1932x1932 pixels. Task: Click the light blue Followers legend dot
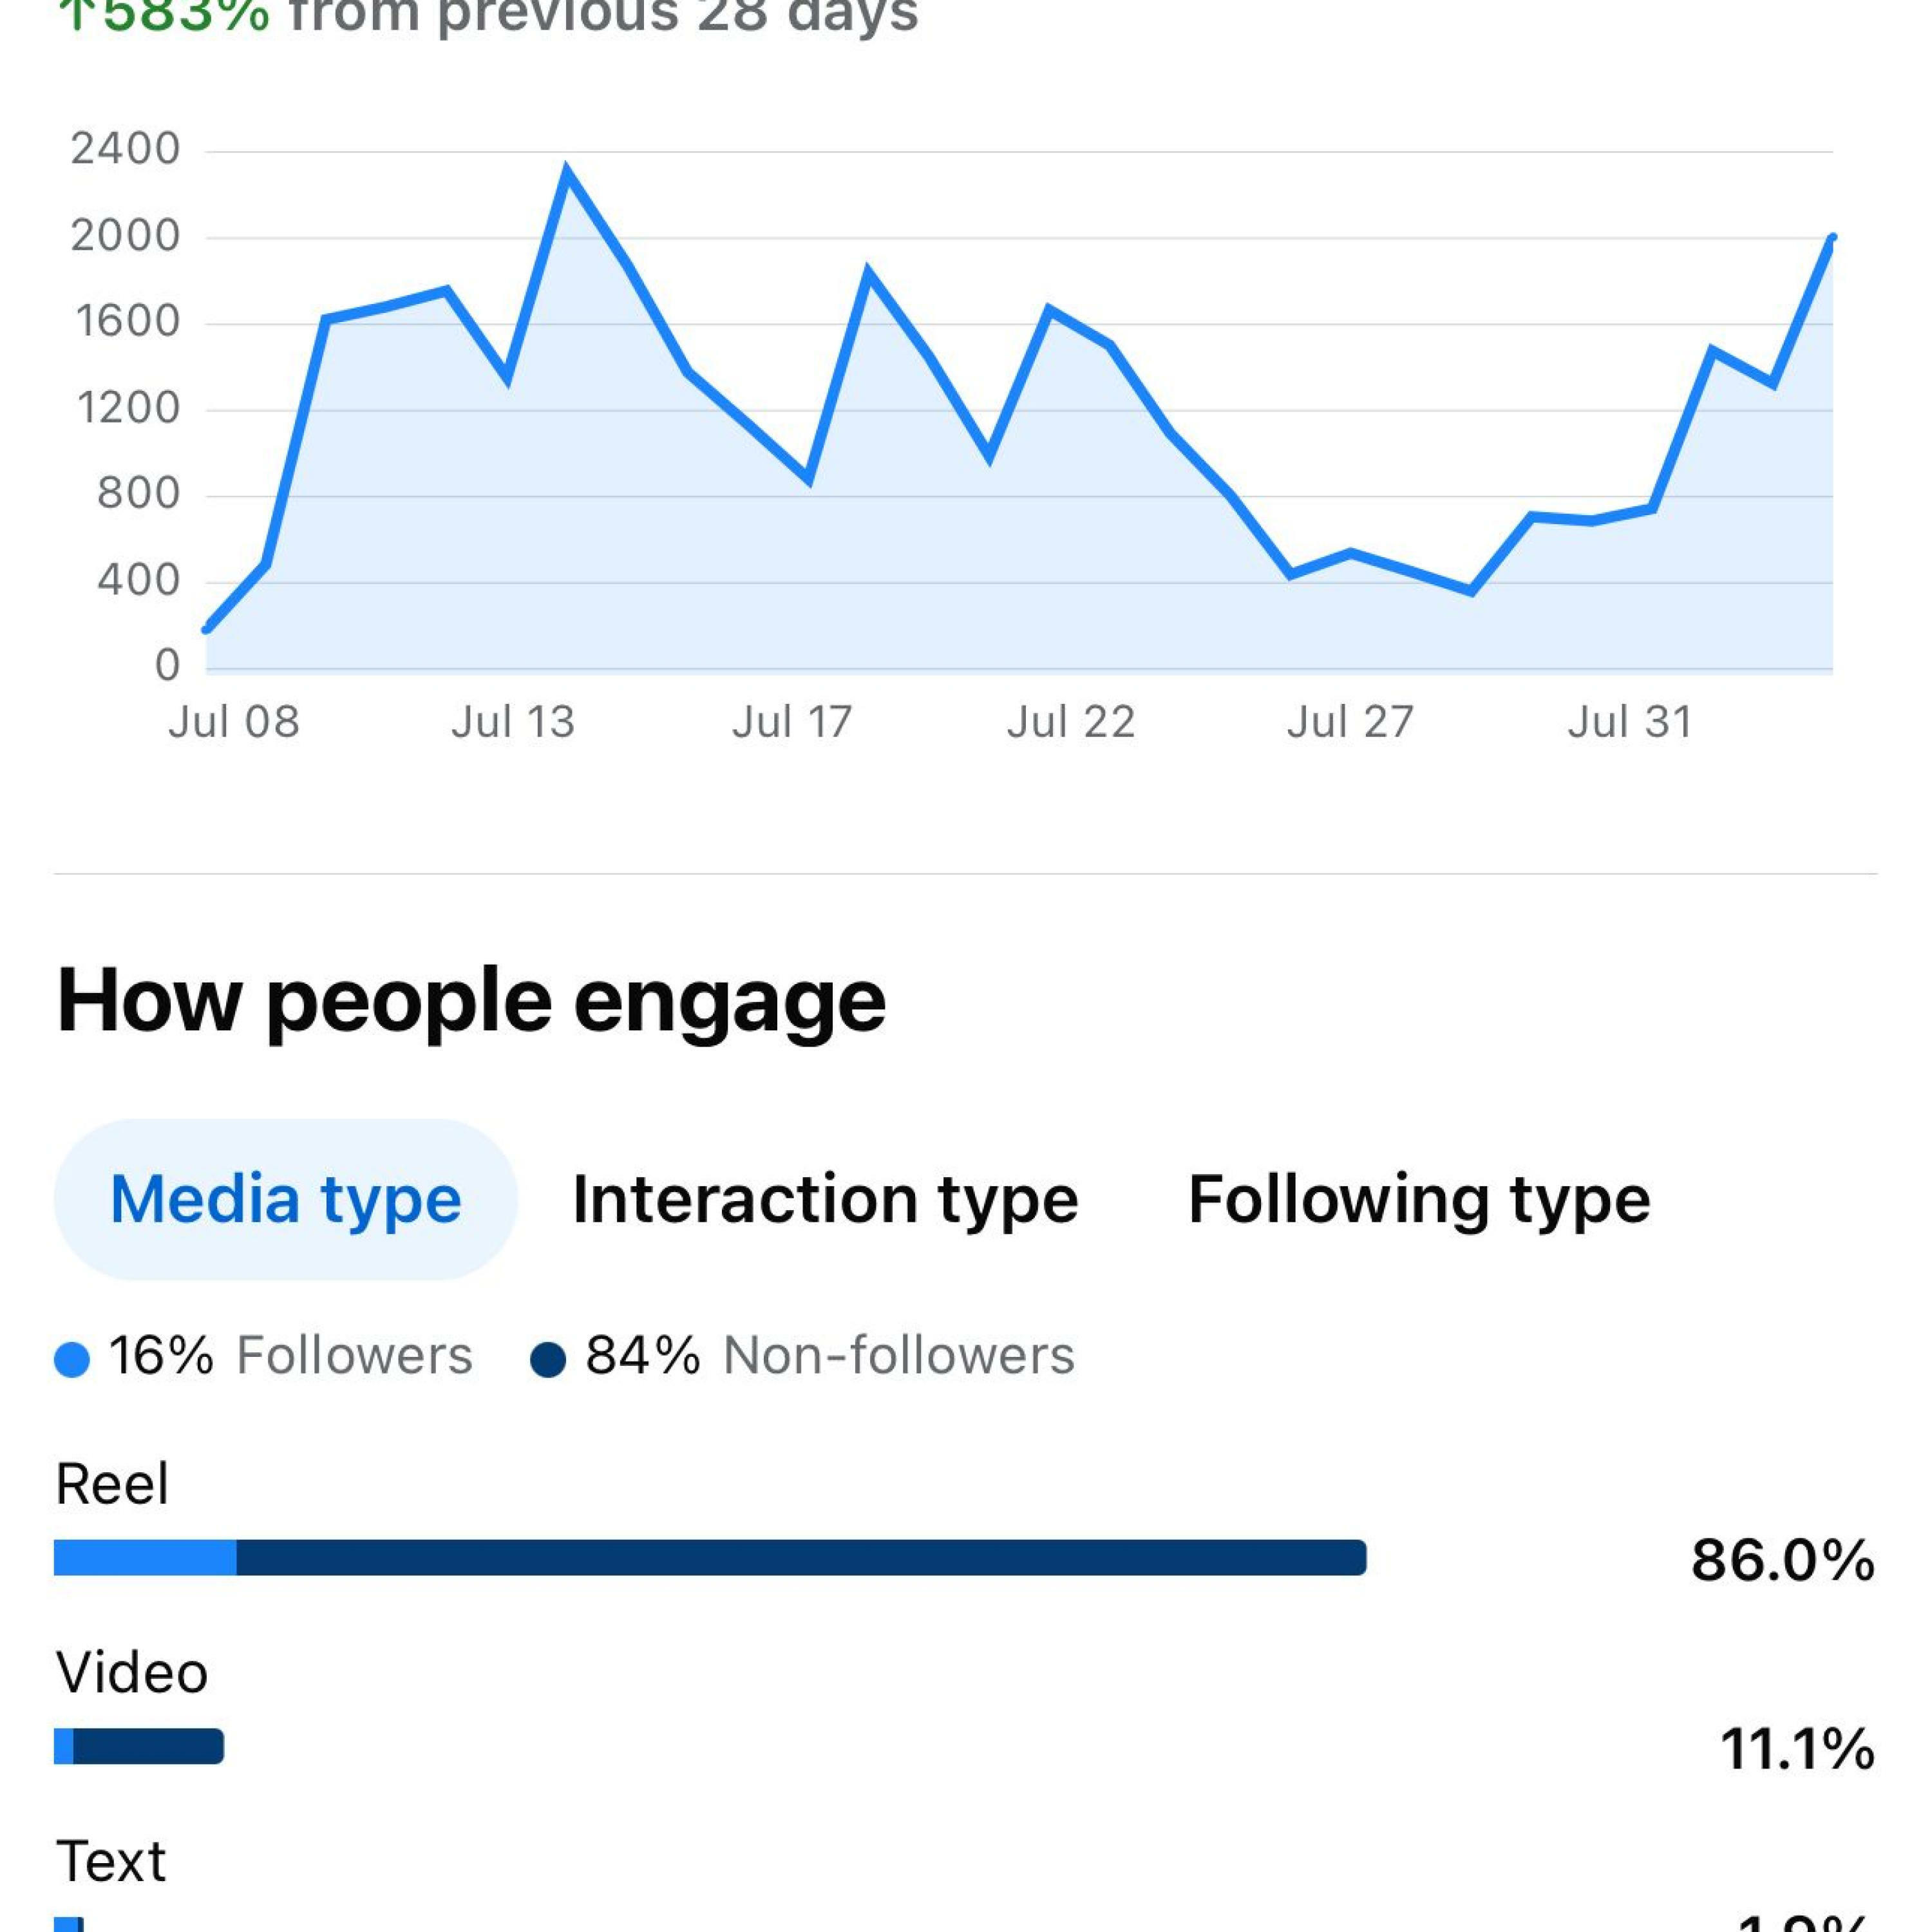(72, 1360)
